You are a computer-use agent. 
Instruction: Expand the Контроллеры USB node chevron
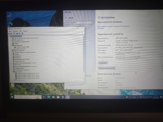(x=12, y=61)
